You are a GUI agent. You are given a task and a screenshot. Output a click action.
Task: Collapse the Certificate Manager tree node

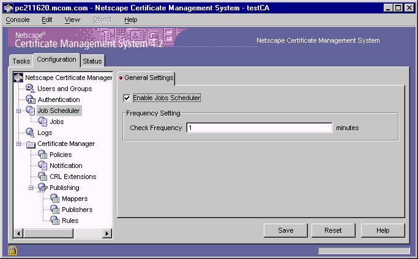click(18, 144)
